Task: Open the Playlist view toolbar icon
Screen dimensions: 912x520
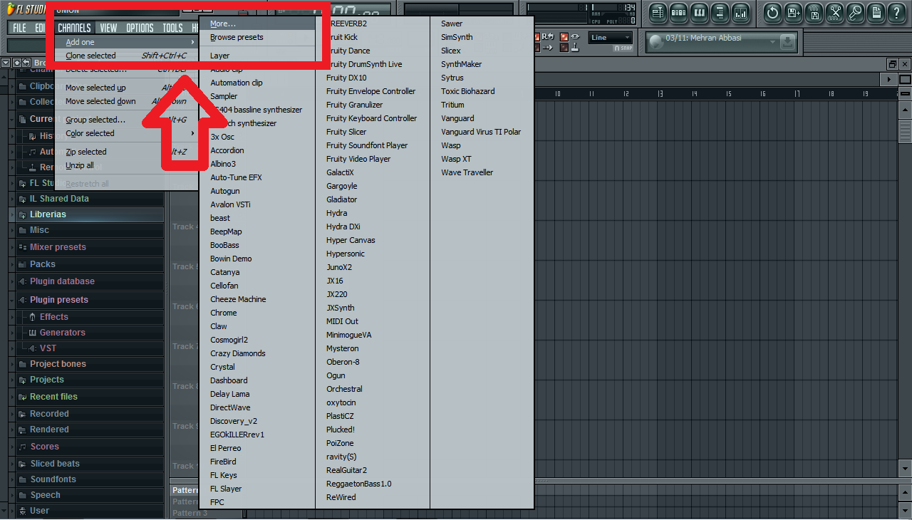Action: 658,12
